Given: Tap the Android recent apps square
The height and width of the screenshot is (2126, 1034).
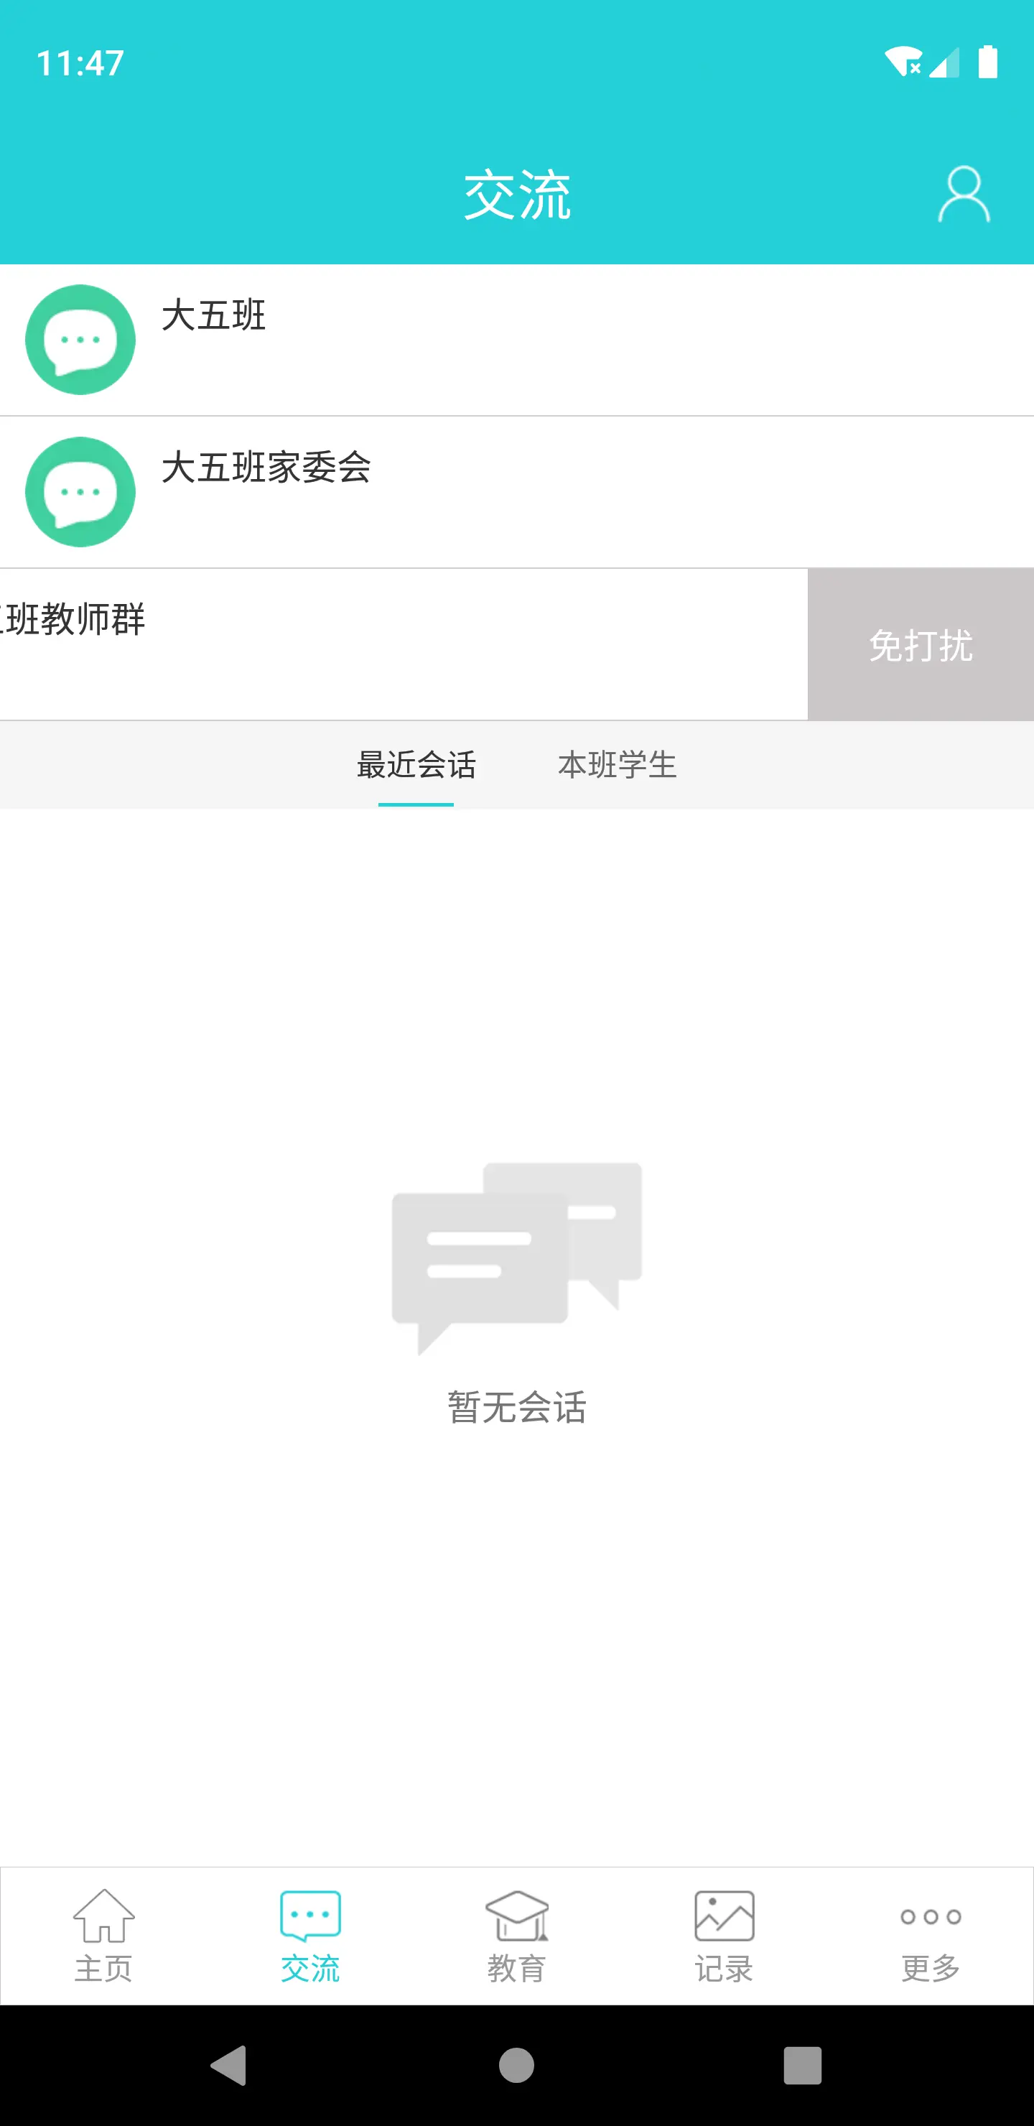Looking at the screenshot, I should coord(803,2066).
